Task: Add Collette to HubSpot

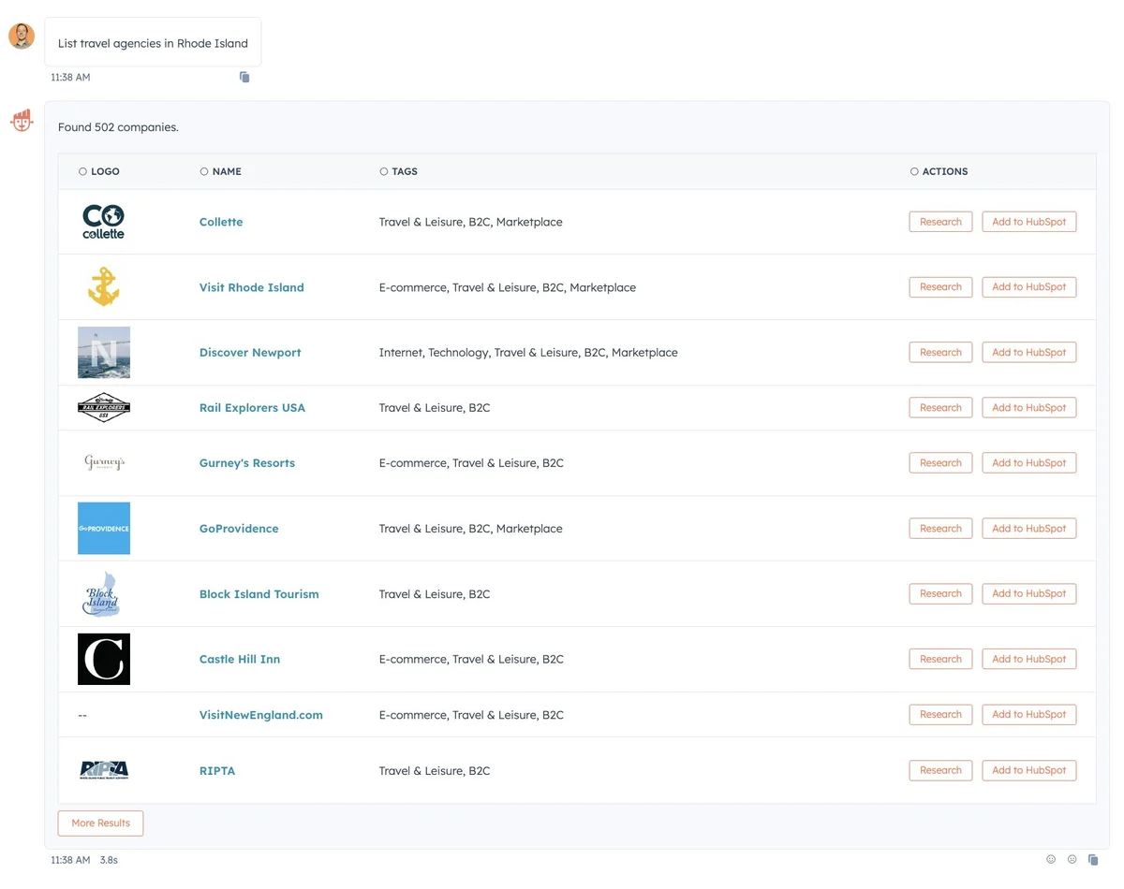Action: tap(1029, 222)
